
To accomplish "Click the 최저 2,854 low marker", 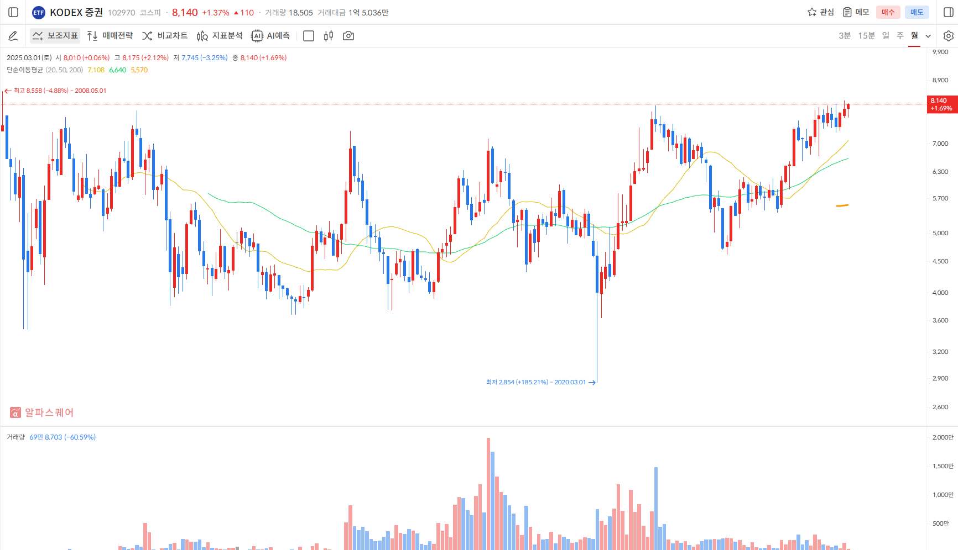I will (540, 382).
